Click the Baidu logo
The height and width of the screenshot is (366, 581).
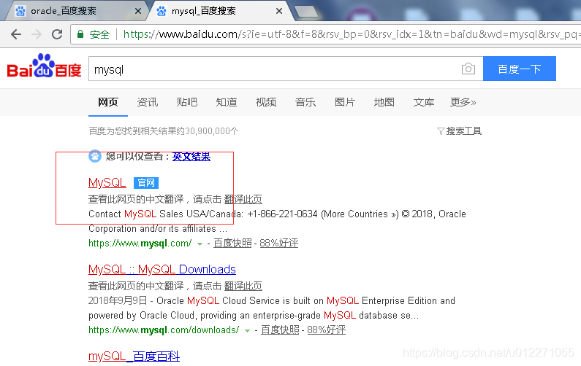(x=44, y=66)
